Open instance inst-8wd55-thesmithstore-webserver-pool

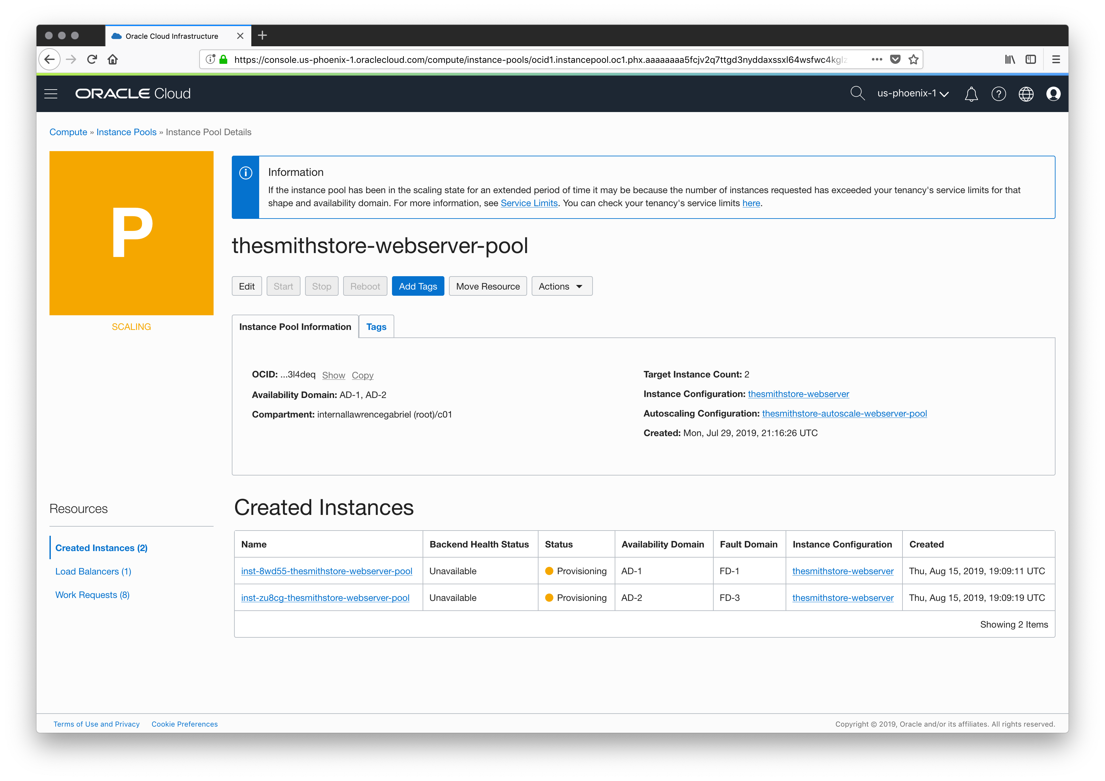pyautogui.click(x=326, y=571)
